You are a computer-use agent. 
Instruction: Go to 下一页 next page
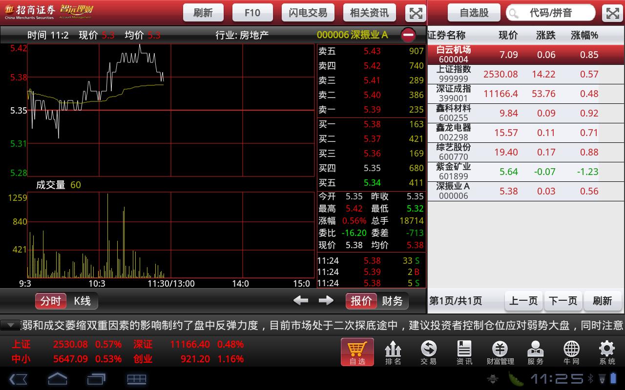coord(563,301)
